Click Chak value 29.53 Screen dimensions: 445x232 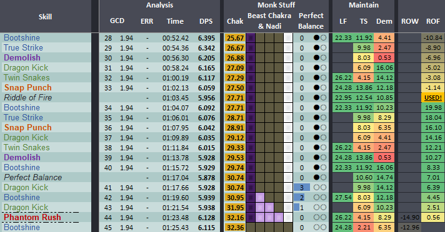235,158
